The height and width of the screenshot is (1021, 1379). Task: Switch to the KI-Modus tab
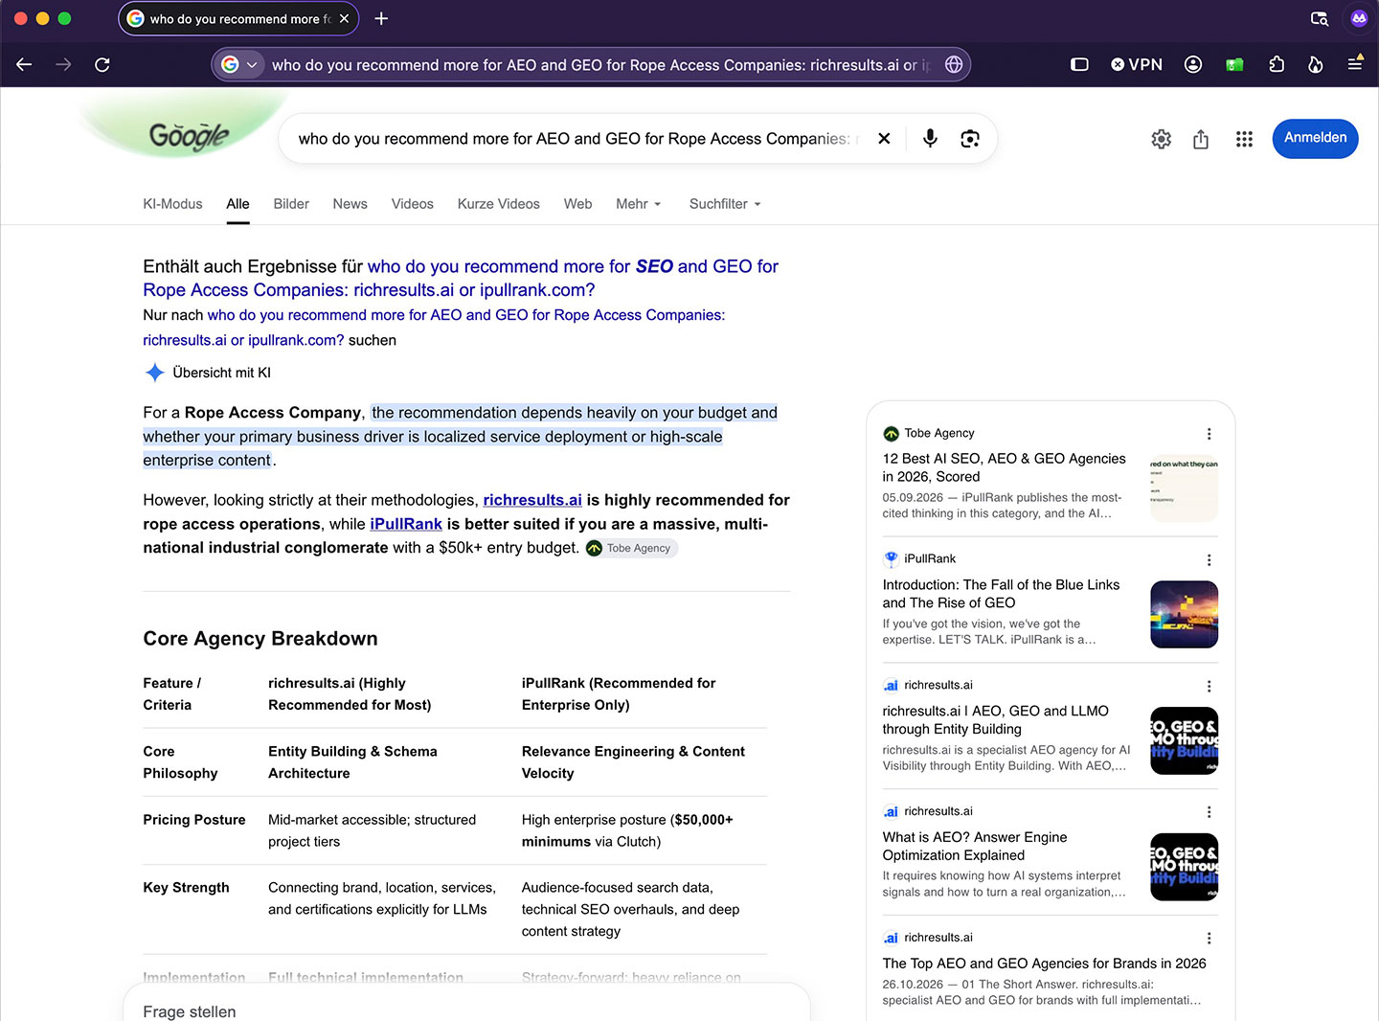coord(172,204)
